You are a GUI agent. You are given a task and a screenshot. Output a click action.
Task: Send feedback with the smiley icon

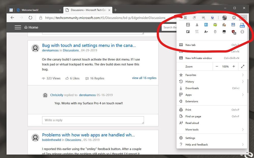click(x=234, y=18)
